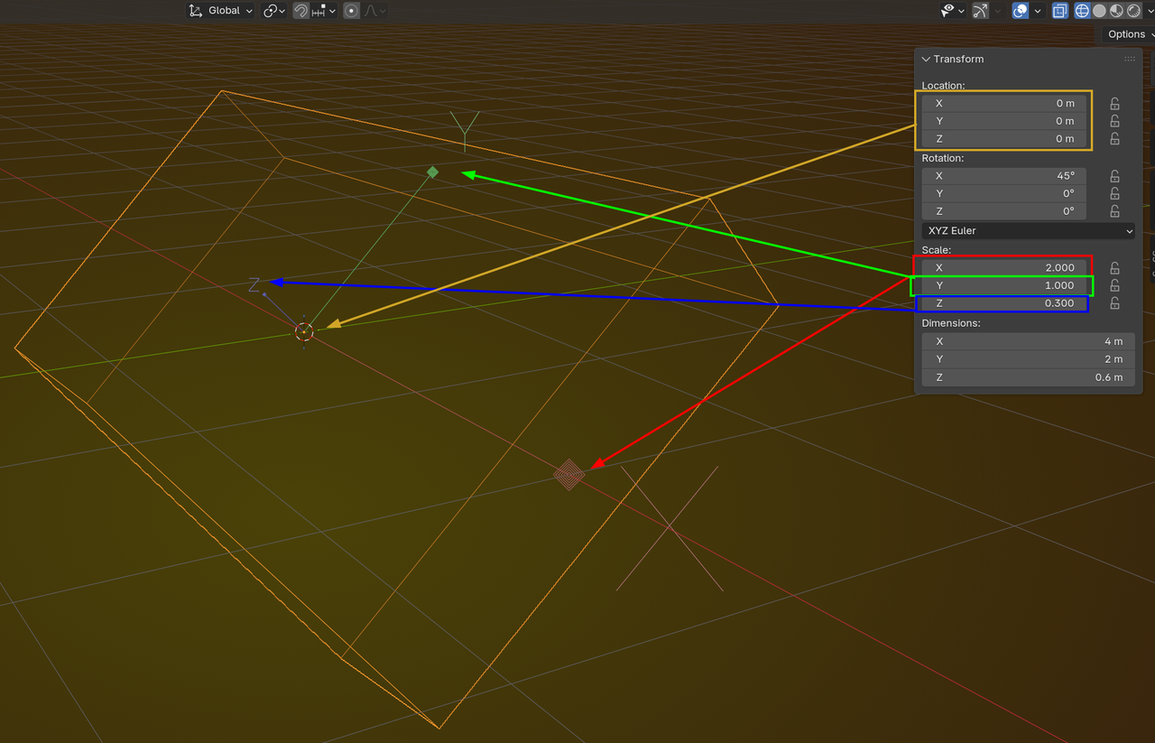1155x743 pixels.
Task: Open the proportional editing falloff menu
Action: click(375, 11)
